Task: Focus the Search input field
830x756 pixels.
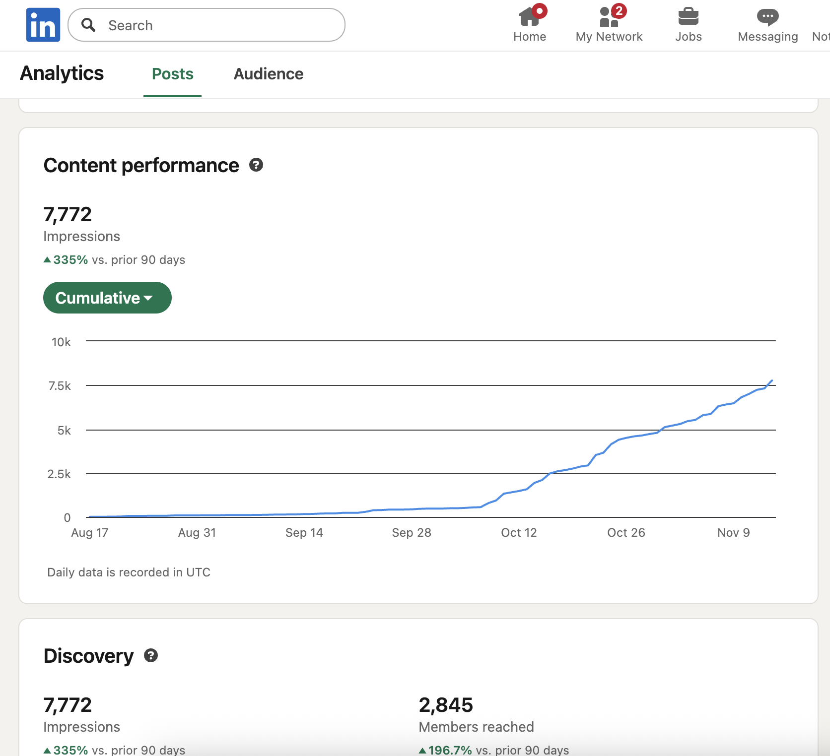Action: pyautogui.click(x=218, y=25)
